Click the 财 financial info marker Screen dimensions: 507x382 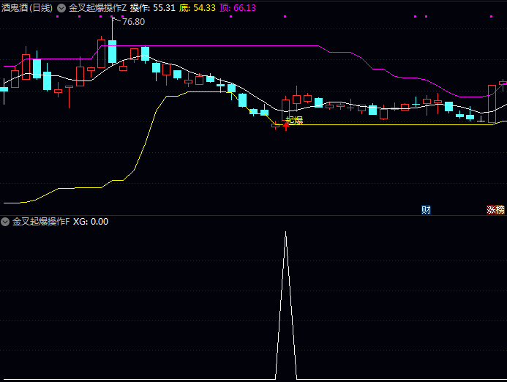click(x=426, y=210)
